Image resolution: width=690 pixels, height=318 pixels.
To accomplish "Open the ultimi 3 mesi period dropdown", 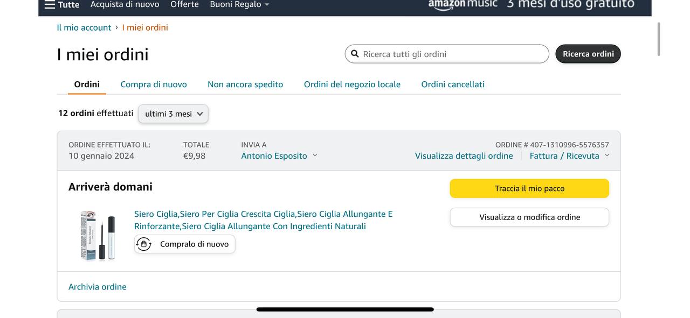I will [173, 114].
